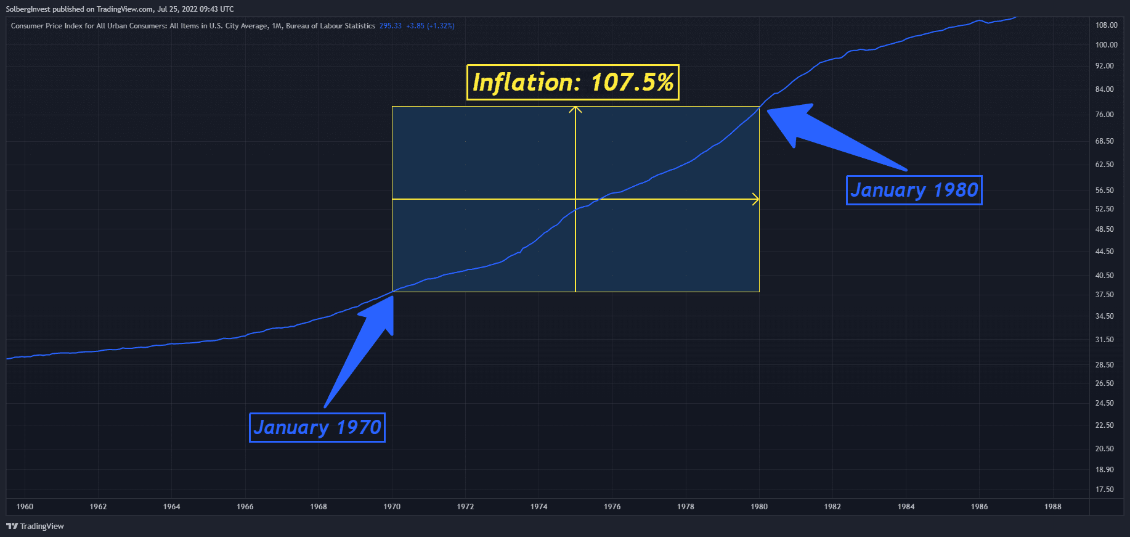Viewport: 1130px width, 537px height.
Task: Click the 100.00 price scale label
Action: 1107,45
